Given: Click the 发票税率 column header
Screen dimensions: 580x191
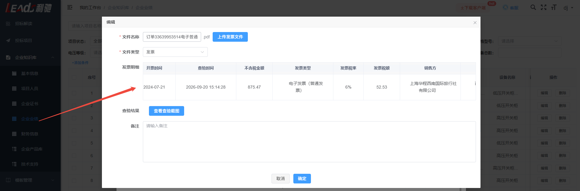Looking at the screenshot, I should point(348,68).
